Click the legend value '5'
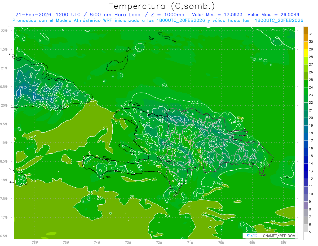The width and height of the screenshot is (318, 246). pos(310,232)
